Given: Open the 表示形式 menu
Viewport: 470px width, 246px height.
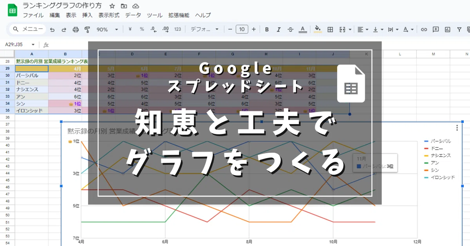Looking at the screenshot, I should click(109, 15).
